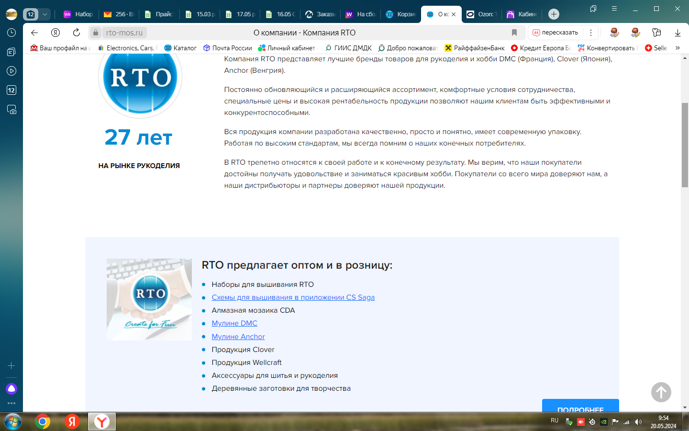Open Почта России bookmark
Screen dimensions: 689x431
click(228, 48)
